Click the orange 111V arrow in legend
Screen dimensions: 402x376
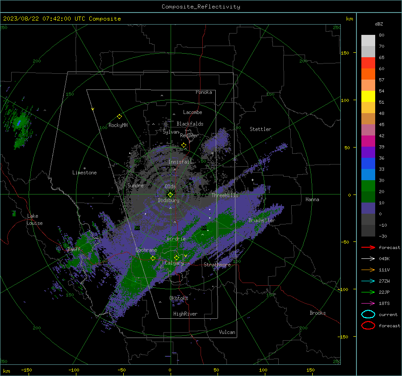(x=368, y=270)
